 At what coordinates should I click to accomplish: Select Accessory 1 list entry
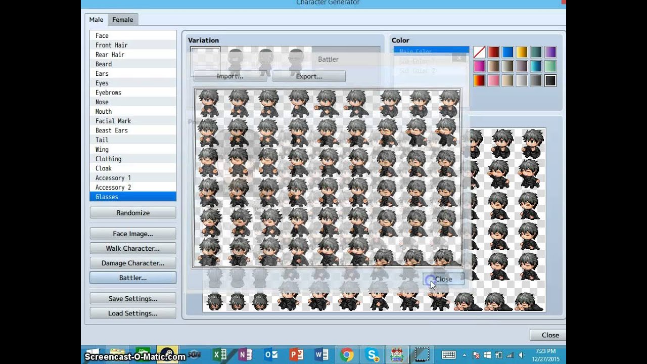click(133, 178)
